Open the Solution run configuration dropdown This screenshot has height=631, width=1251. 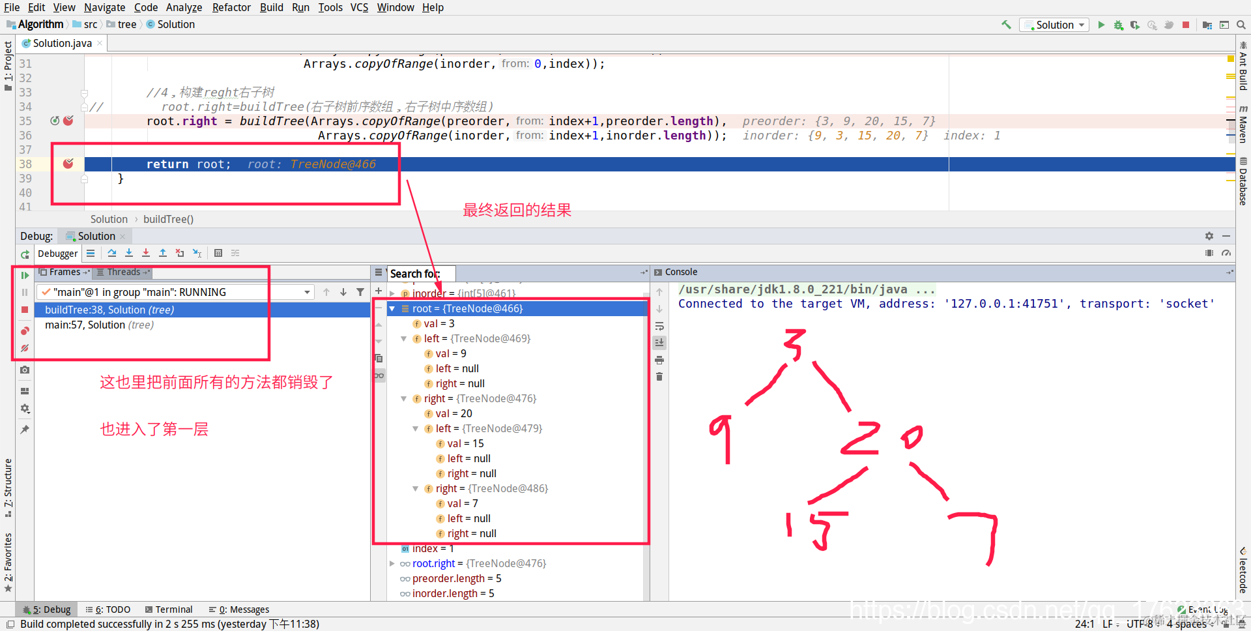pos(1056,25)
